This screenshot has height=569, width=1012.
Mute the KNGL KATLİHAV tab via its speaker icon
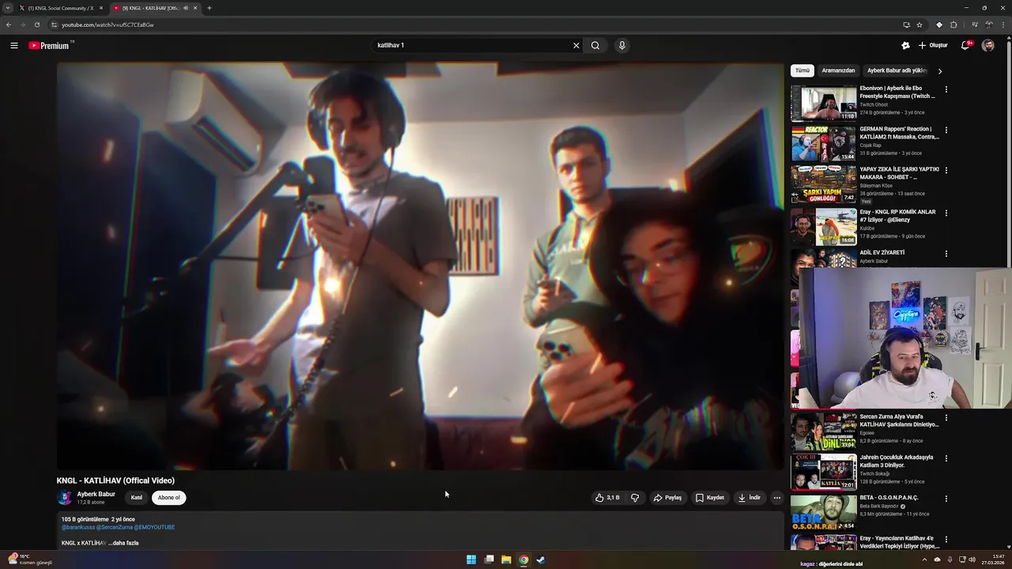pyautogui.click(x=186, y=8)
